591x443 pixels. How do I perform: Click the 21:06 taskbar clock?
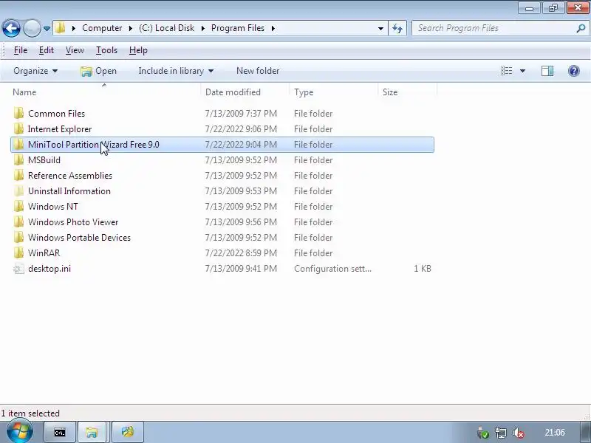click(x=555, y=433)
